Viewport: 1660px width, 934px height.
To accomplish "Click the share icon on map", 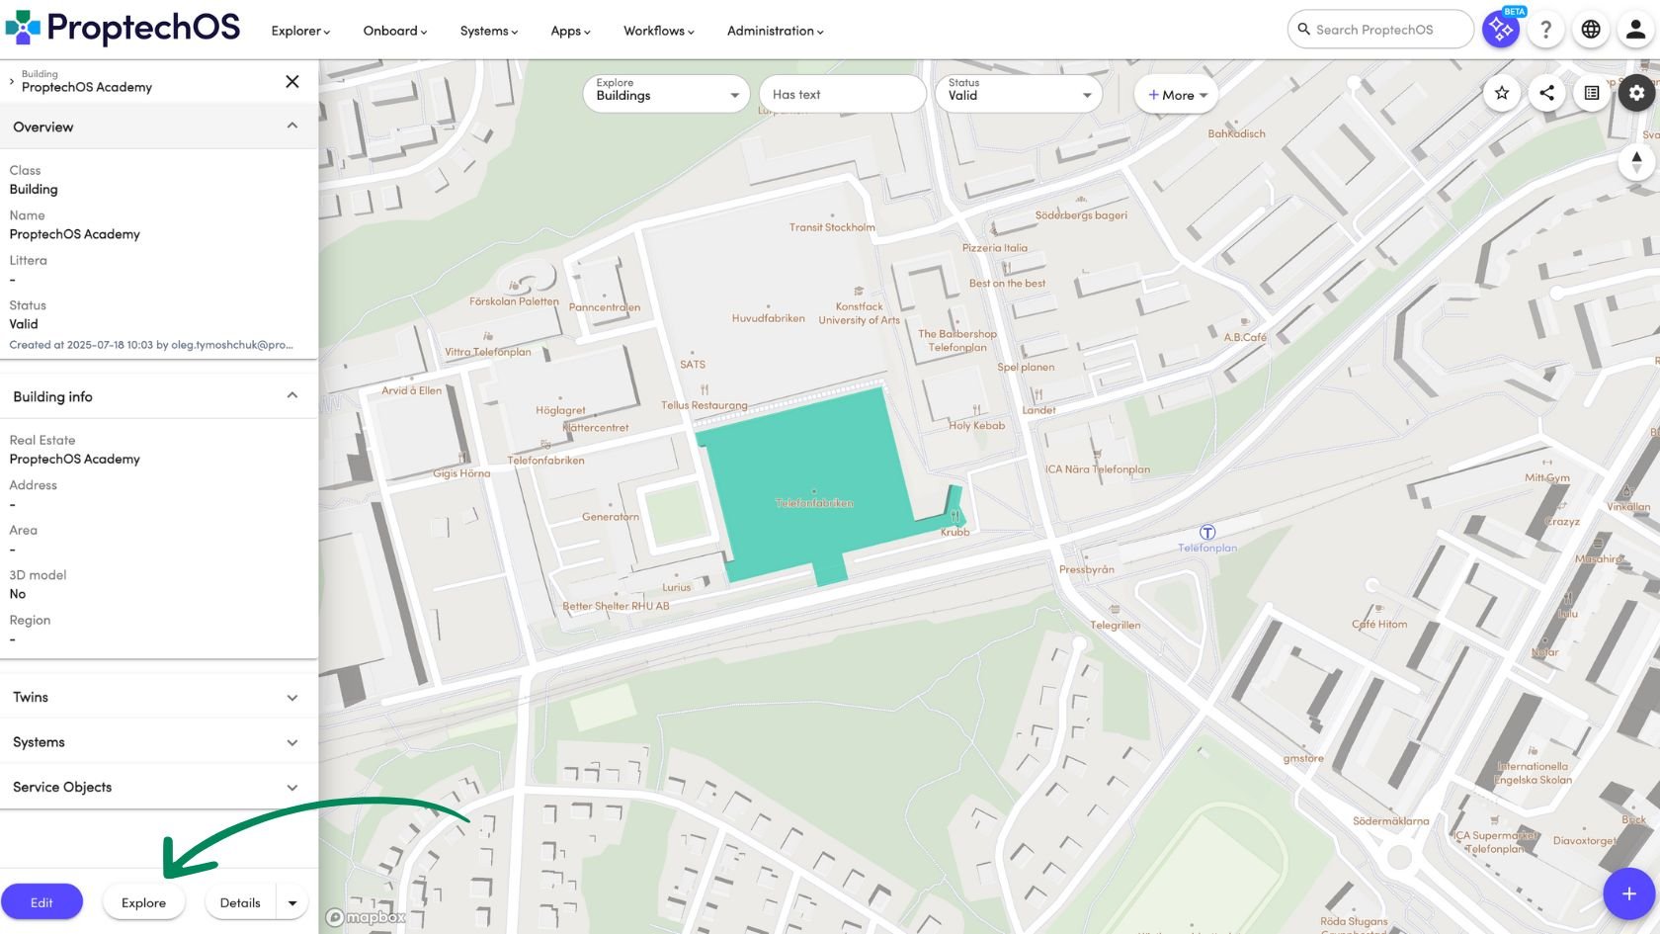I will [1546, 93].
